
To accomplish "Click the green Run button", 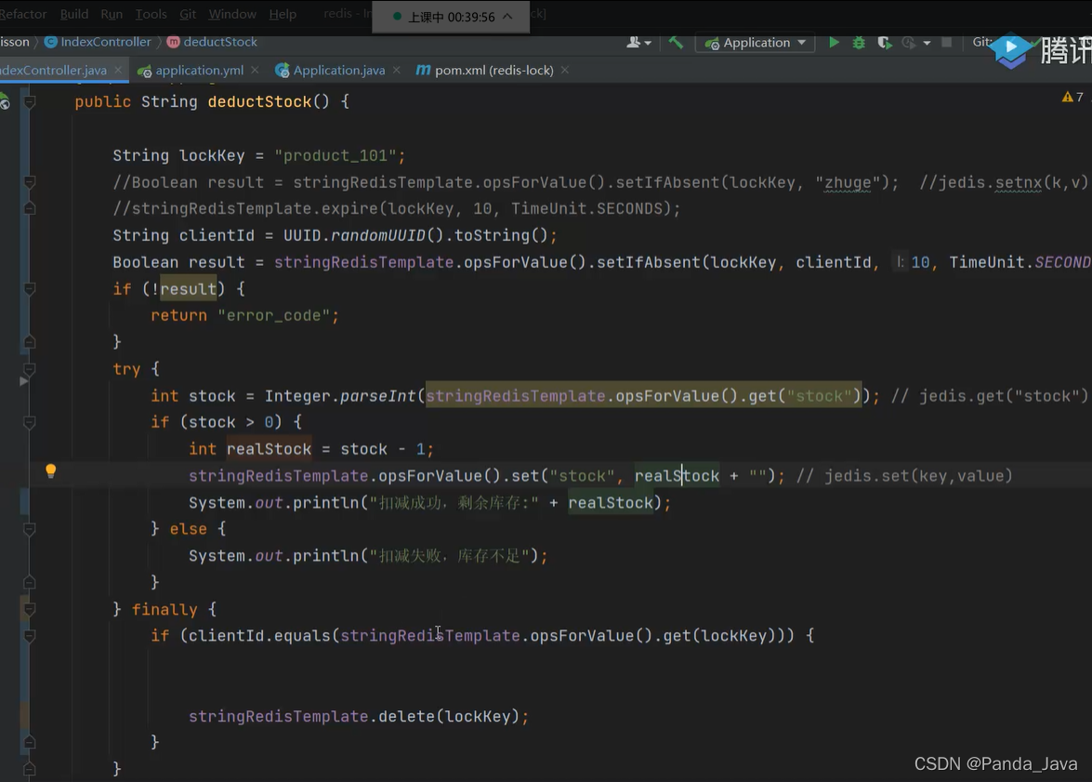I will 834,43.
